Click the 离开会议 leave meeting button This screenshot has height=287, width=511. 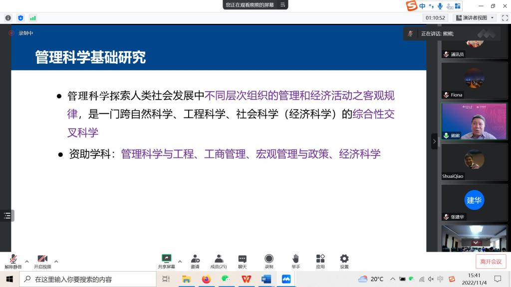pos(491,262)
